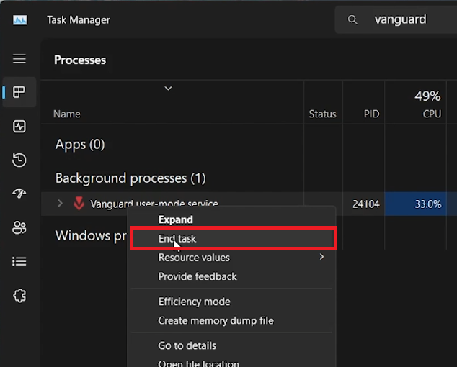Viewport: 457px width, 367px height.
Task: Choose Efficiency mode in the context menu
Action: 194,302
